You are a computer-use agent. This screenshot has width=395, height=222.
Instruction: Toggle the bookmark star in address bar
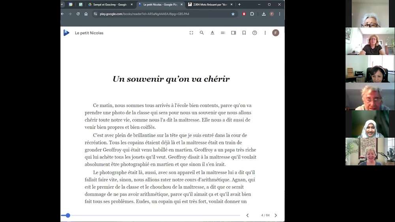click(x=233, y=14)
